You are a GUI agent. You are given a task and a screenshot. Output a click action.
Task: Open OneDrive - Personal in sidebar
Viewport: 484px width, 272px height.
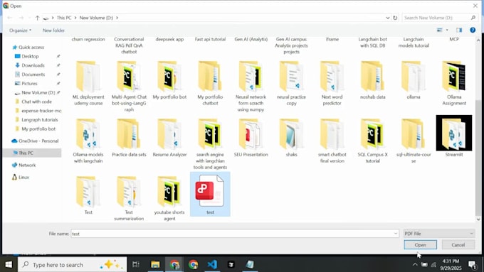38,141
